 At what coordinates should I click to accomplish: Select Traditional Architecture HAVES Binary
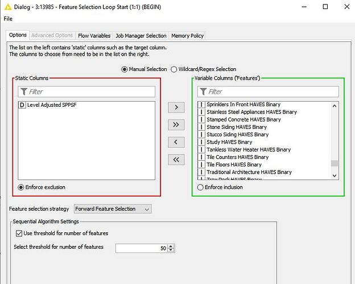[249, 172]
